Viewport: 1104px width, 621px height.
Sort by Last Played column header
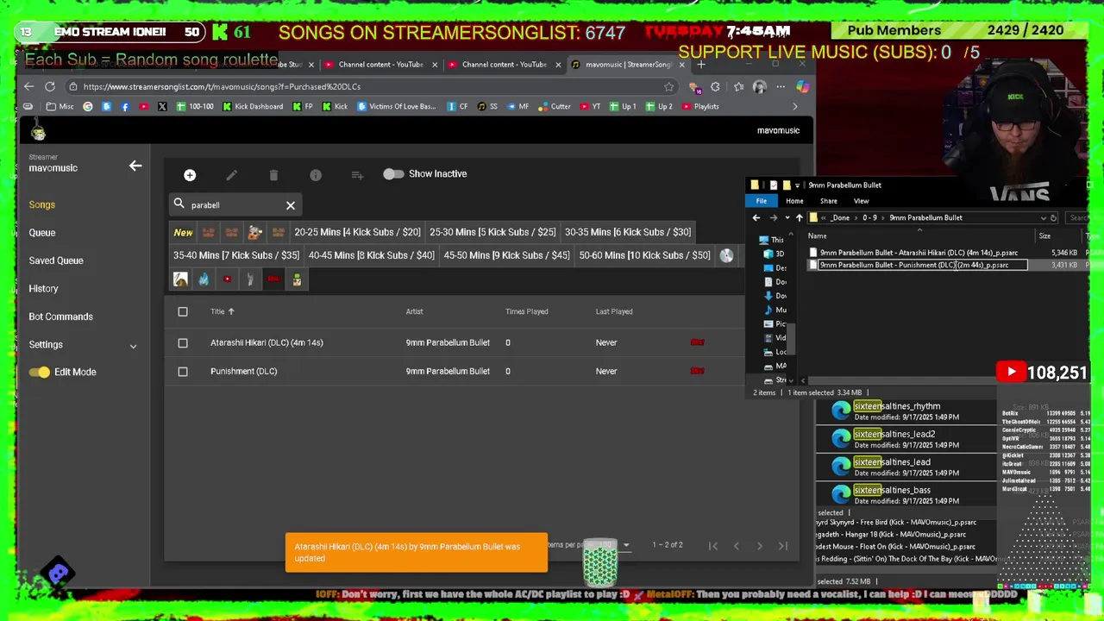coord(614,311)
